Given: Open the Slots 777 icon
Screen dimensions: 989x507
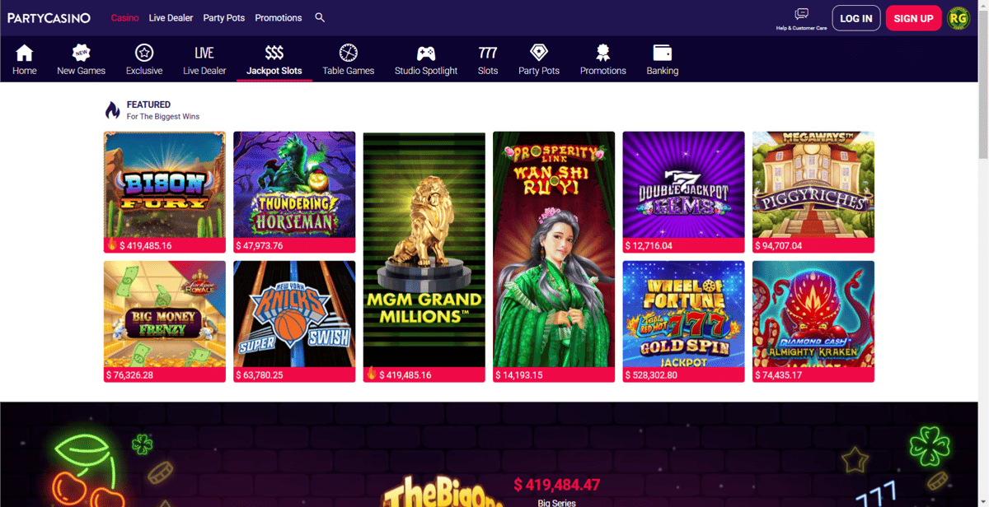Looking at the screenshot, I should 488,53.
